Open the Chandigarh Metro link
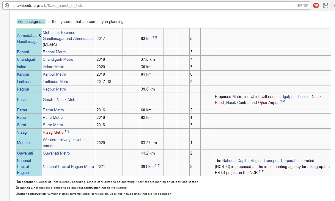The height and width of the screenshot is (201, 335). tap(58, 59)
